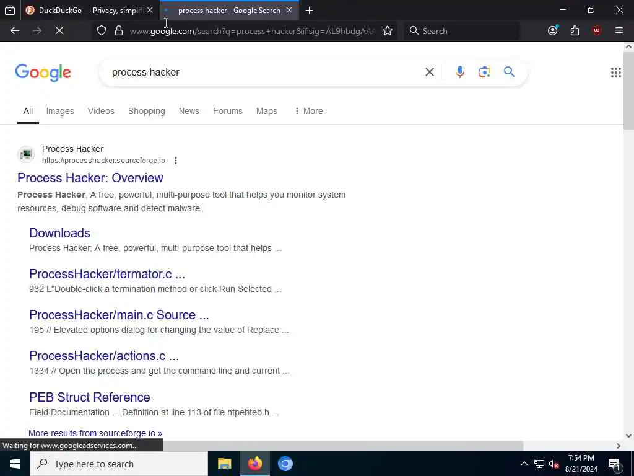Open Firefox account icon
Viewport: 634px width, 476px height.
tap(553, 31)
